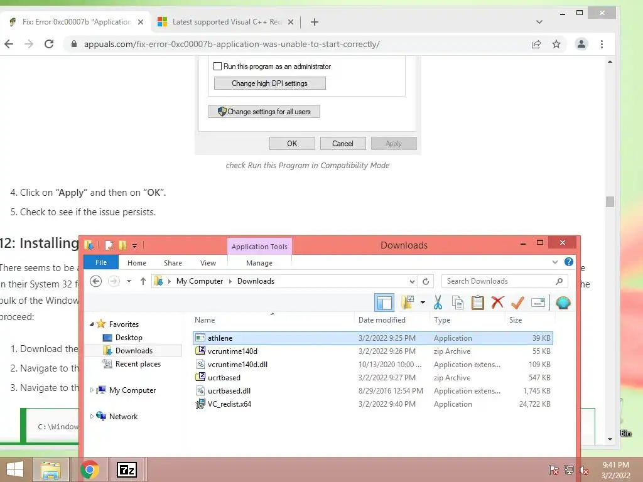
Task: Select the vcruntime140d.dll file
Action: tap(373, 365)
